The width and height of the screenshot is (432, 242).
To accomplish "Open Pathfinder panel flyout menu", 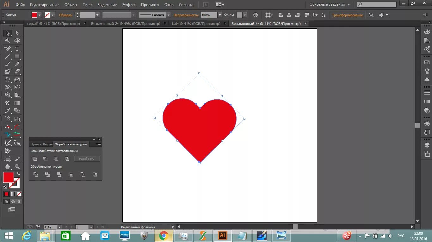I will (x=99, y=144).
